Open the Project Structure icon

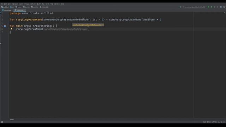click(221, 7)
